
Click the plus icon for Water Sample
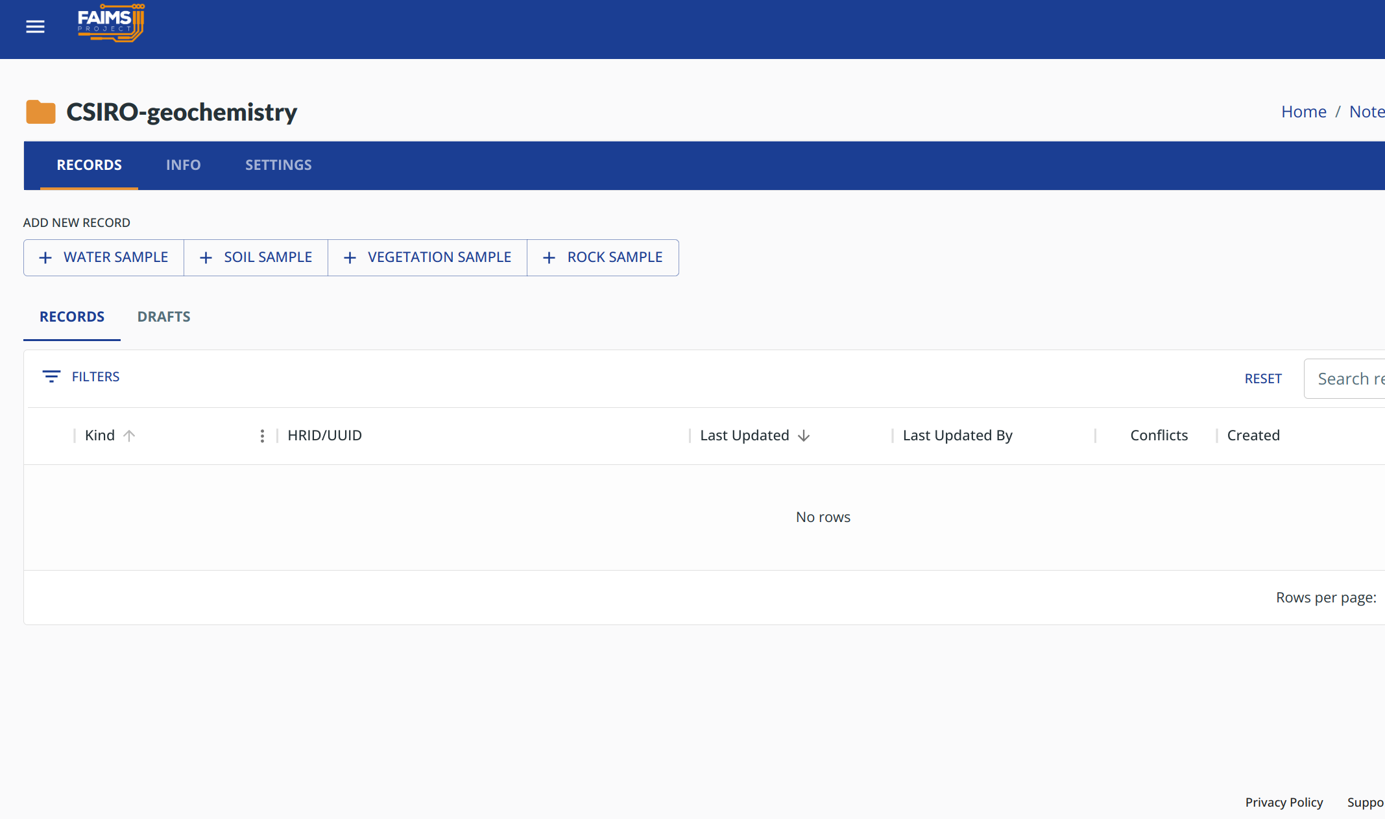(45, 258)
